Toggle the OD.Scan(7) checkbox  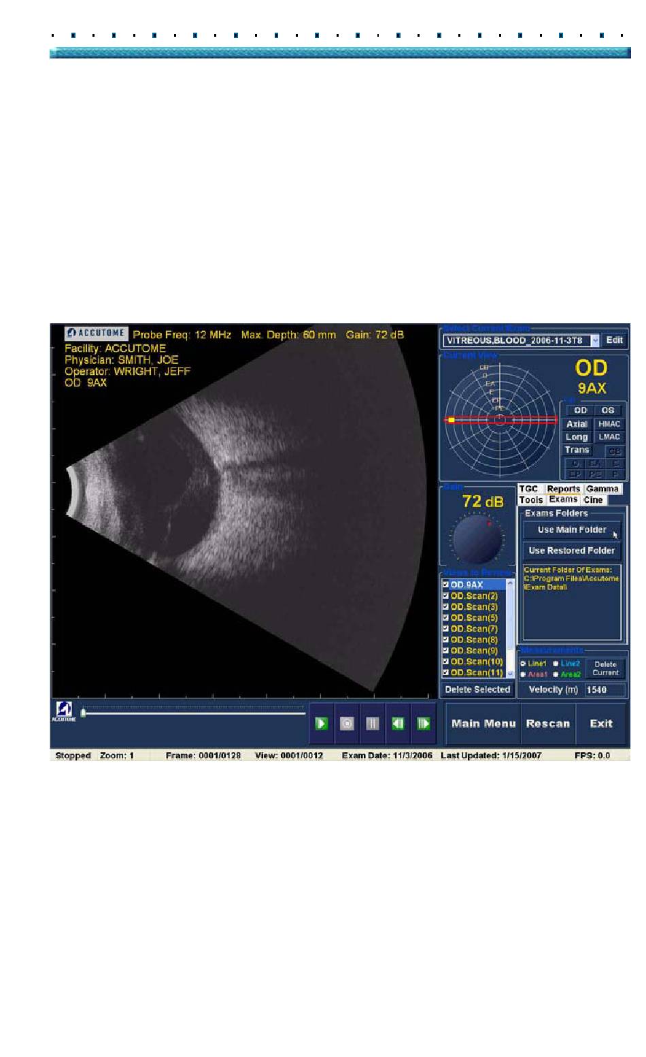click(x=446, y=628)
